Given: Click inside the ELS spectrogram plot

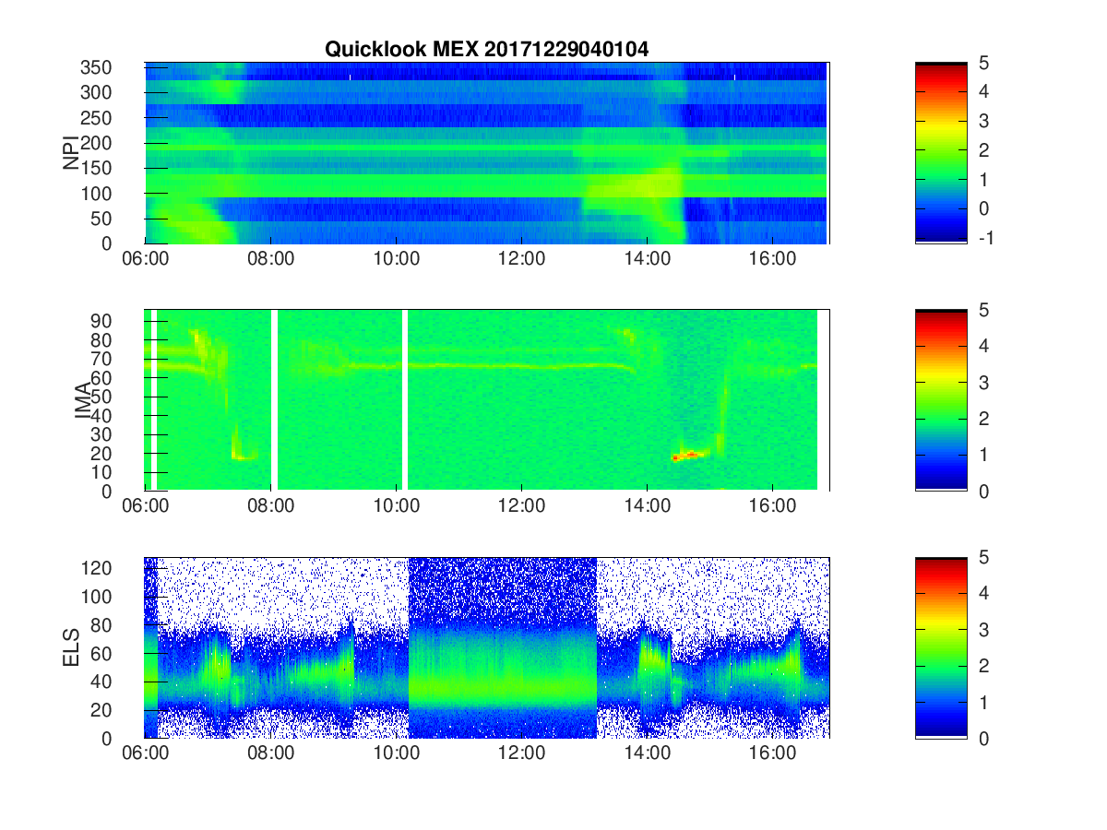Looking at the screenshot, I should tap(487, 647).
